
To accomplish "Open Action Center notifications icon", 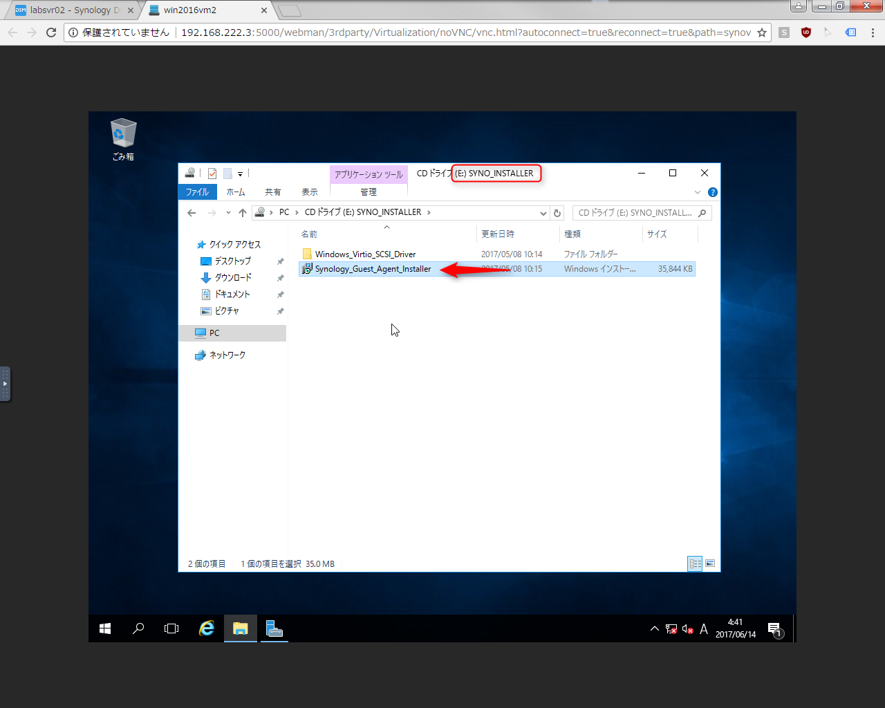I will [x=775, y=629].
